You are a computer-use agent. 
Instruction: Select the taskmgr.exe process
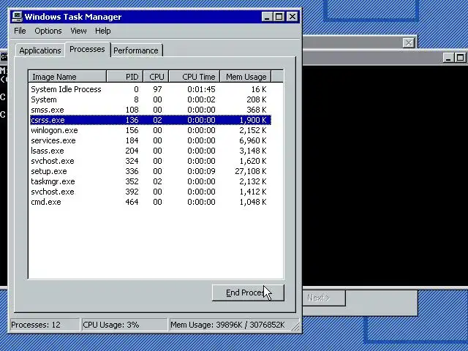point(151,181)
